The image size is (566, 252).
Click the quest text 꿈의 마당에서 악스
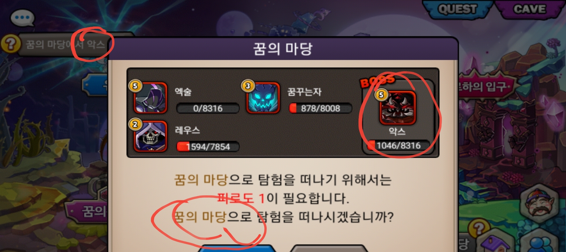click(x=65, y=45)
